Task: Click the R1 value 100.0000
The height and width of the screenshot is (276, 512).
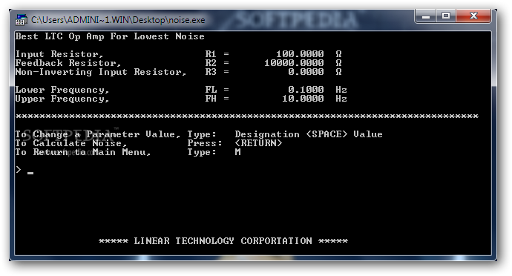Action: coord(300,54)
